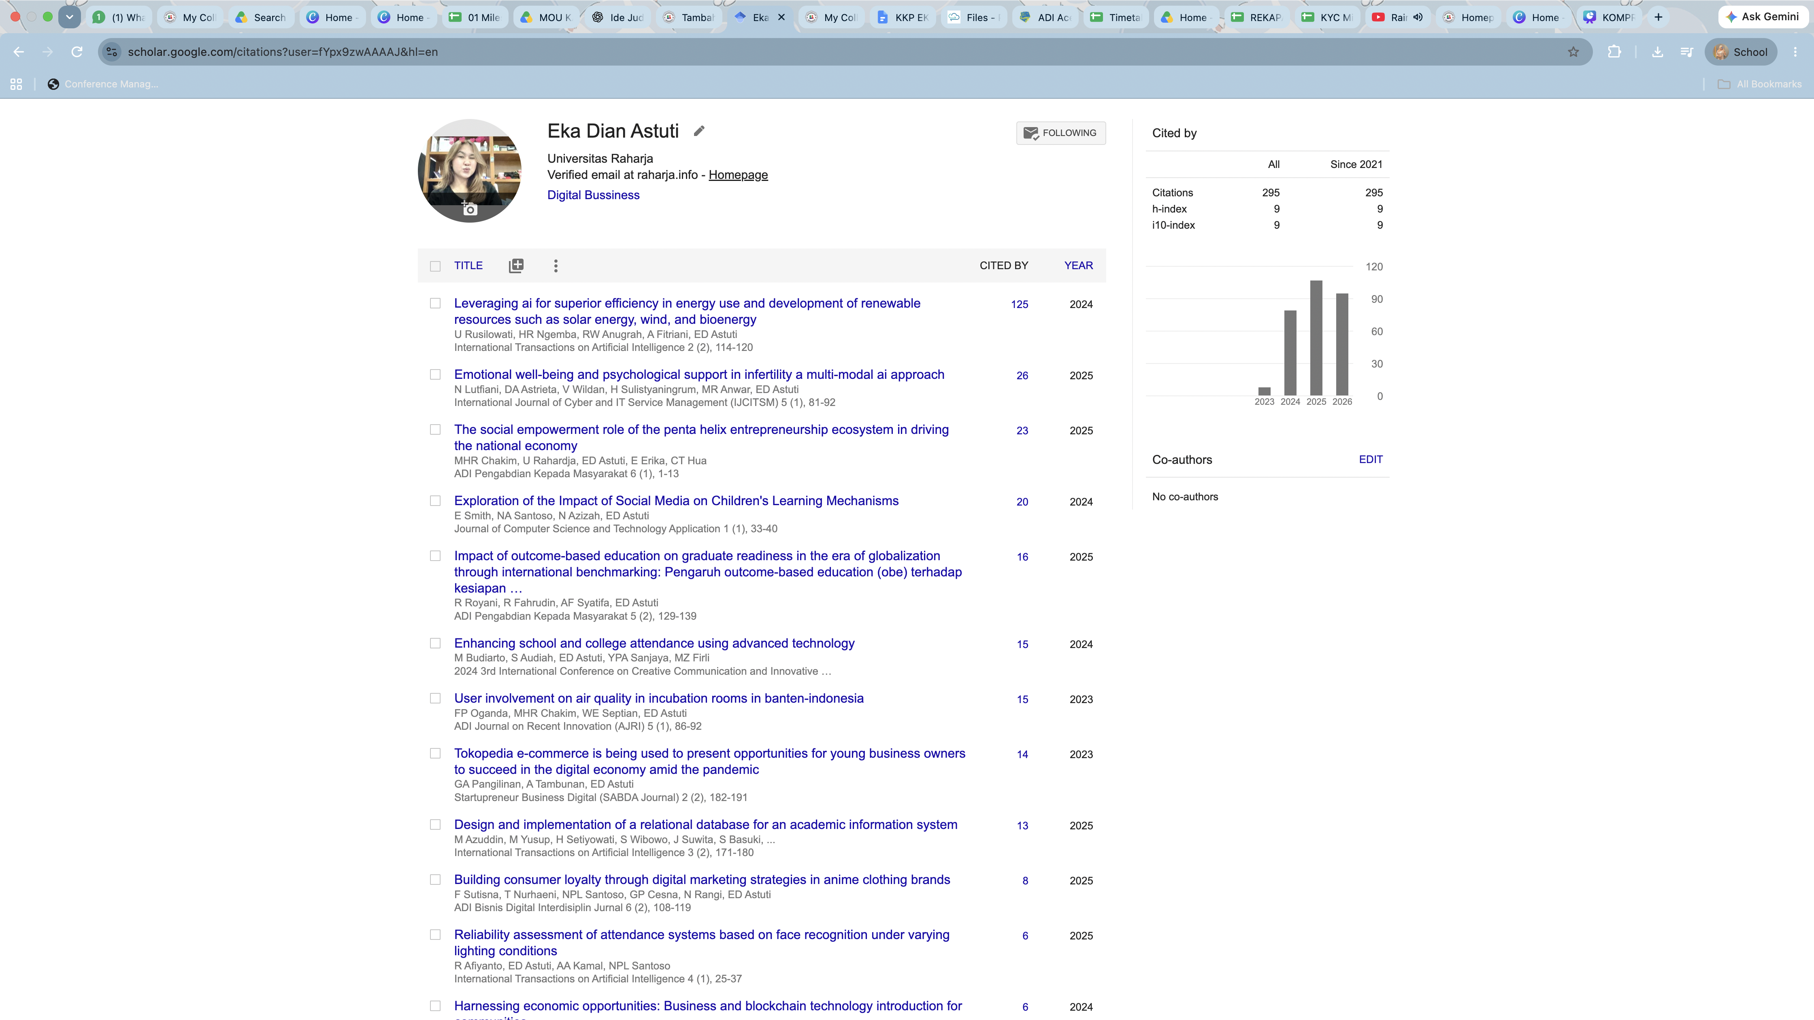Screen dimensions: 1814x1020
Task: View site information icon in address bar
Action: click(111, 52)
